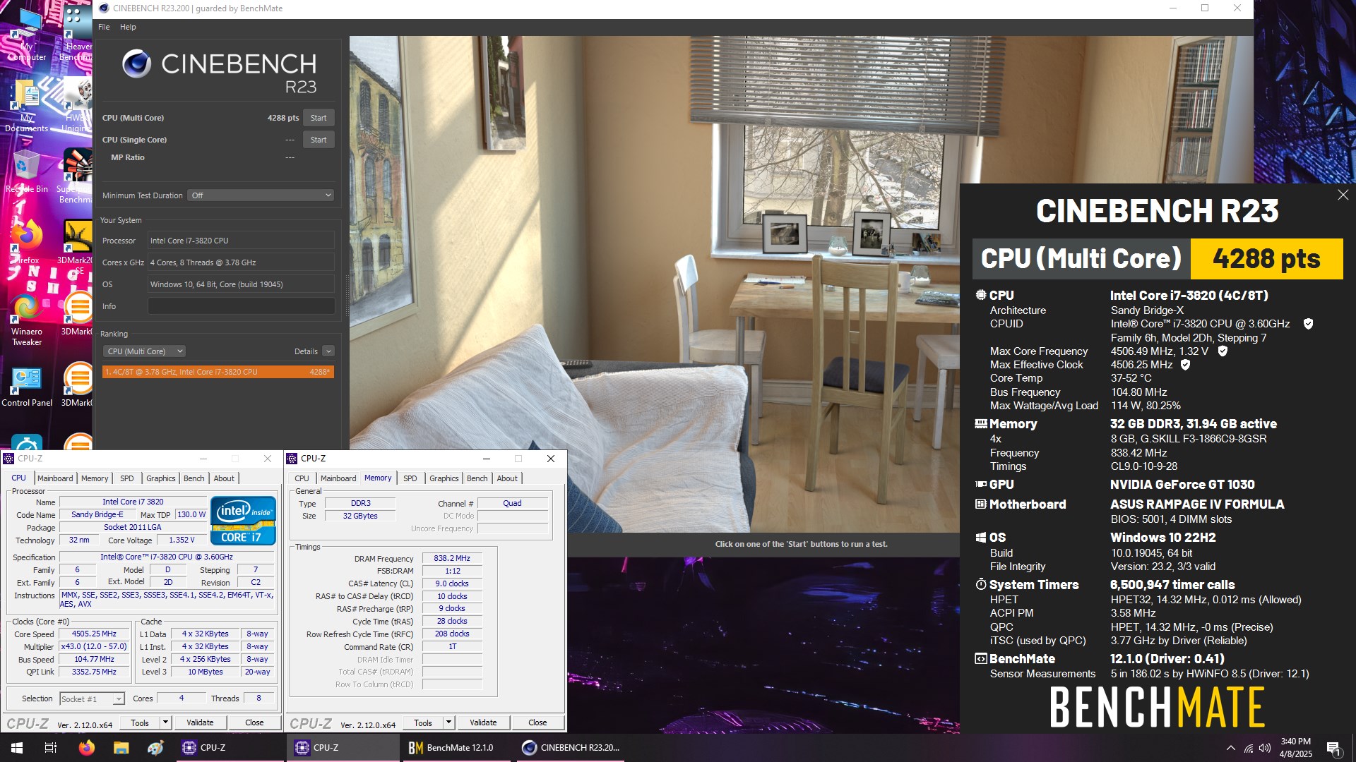Click the NVIDIA GeForce GT 1030 GPU text
Screen dimensions: 1356x762
(1182, 485)
